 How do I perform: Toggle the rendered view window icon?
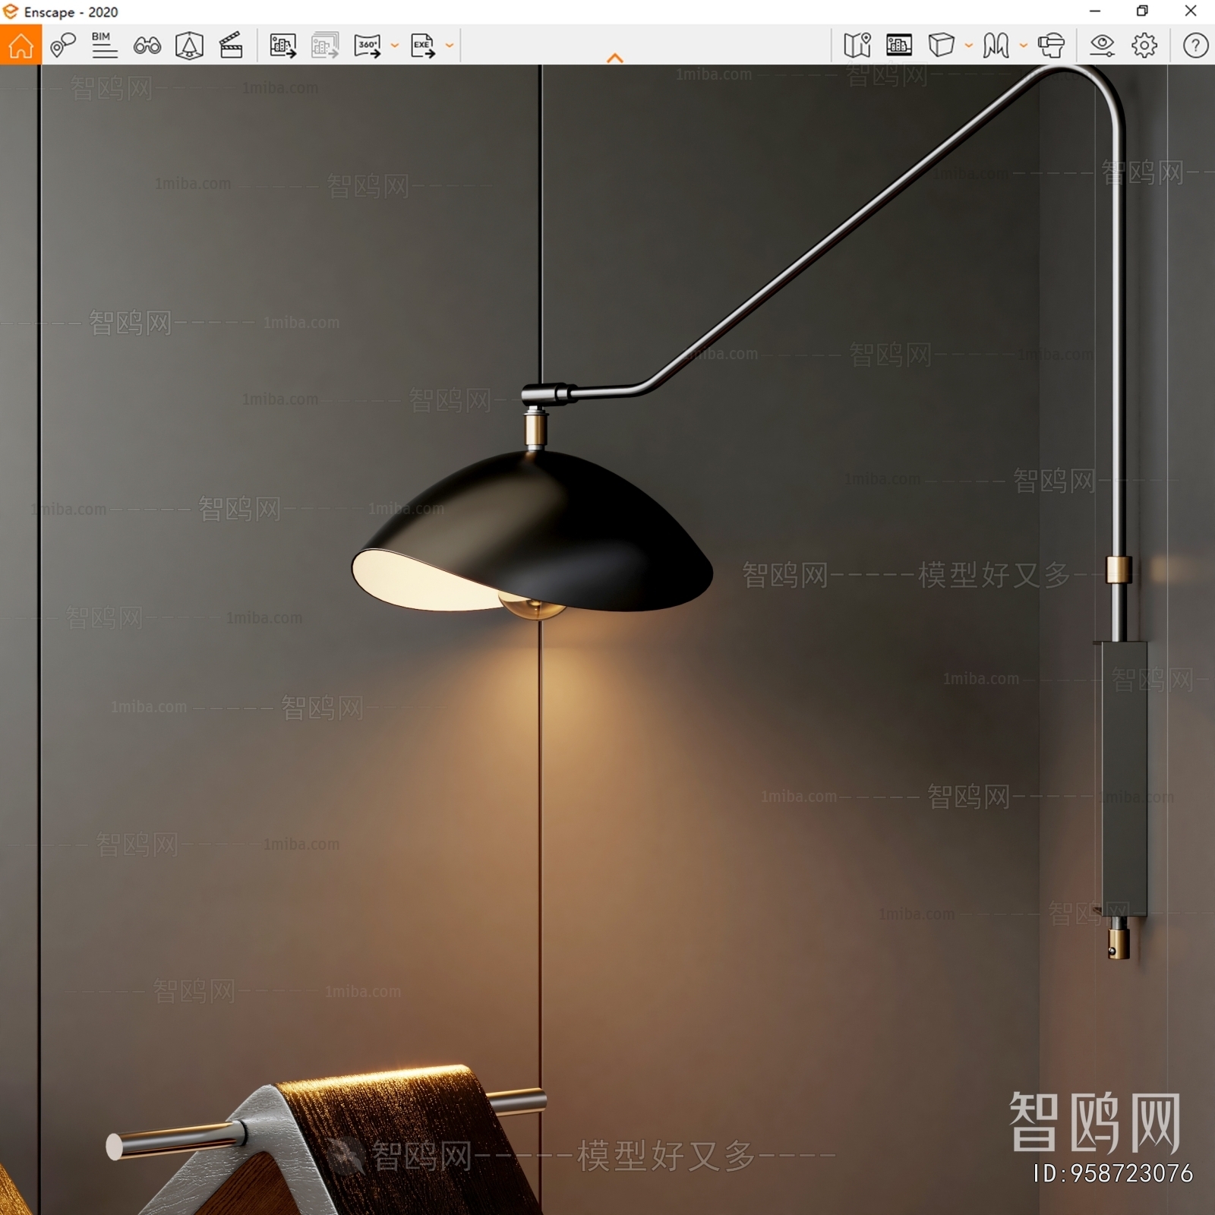pos(899,46)
